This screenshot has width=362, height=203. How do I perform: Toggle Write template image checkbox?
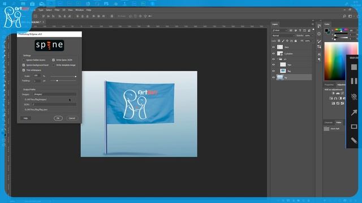click(x=53, y=65)
